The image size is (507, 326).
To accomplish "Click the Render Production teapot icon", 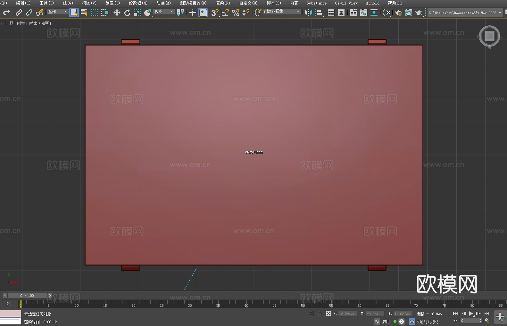I will point(419,13).
